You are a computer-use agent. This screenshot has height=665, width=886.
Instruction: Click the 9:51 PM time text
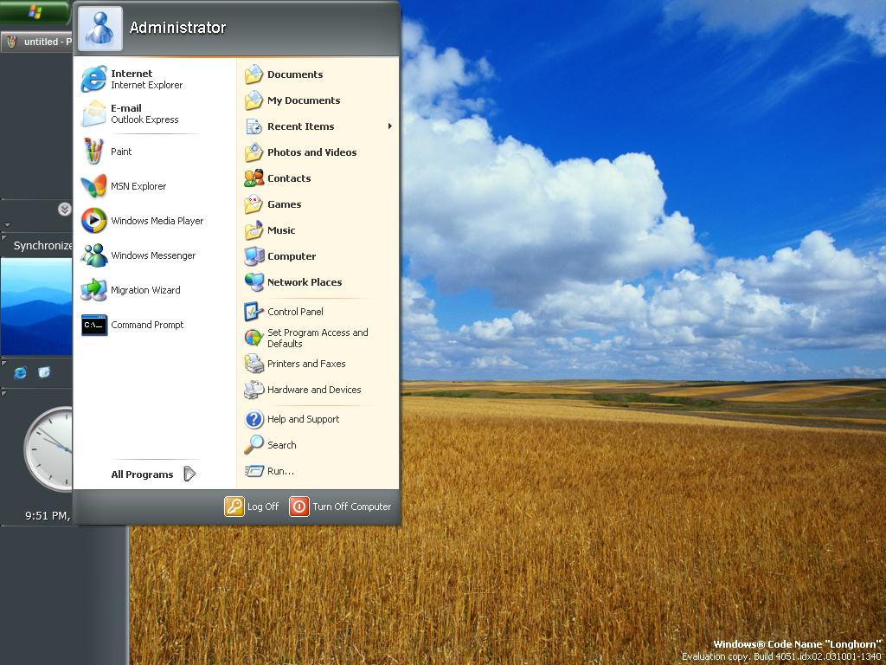click(x=48, y=516)
